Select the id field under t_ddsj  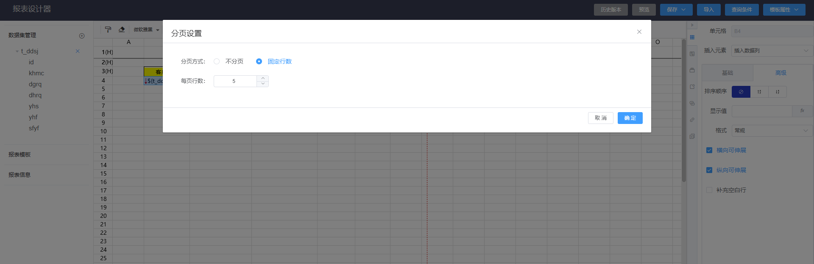click(31, 62)
